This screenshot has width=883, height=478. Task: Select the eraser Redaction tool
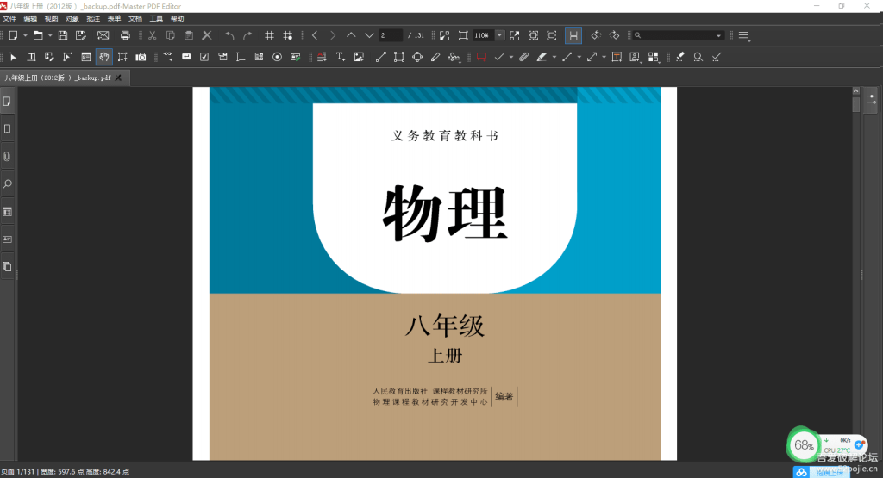pyautogui.click(x=679, y=57)
